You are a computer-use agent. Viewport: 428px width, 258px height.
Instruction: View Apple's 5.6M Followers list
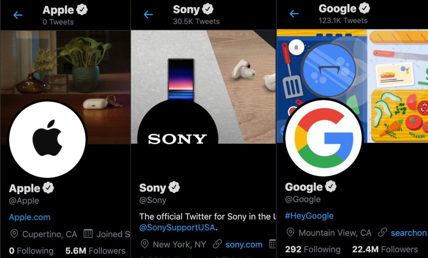pyautogui.click(x=95, y=250)
